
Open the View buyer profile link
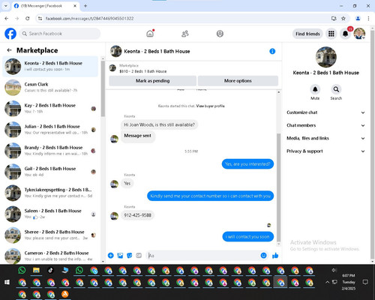(210, 106)
